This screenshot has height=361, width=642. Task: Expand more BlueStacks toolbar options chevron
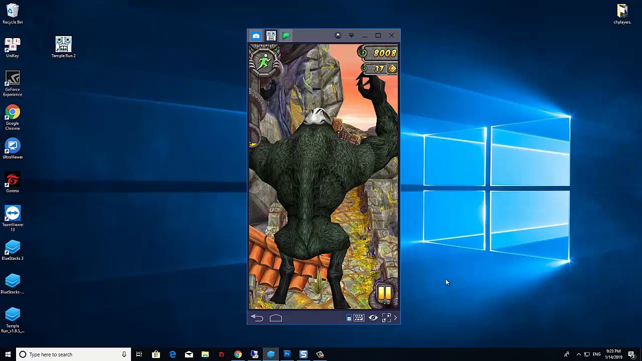395,318
